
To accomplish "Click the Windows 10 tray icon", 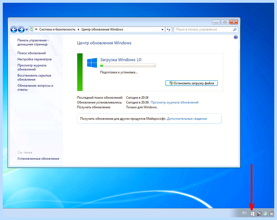I will point(252,214).
